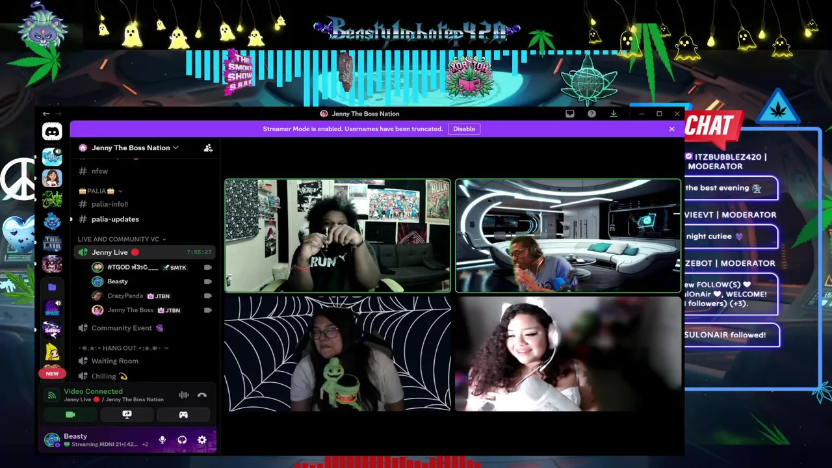The image size is (832, 468).
Task: Open Beasty's user profile panel
Action: 97,440
